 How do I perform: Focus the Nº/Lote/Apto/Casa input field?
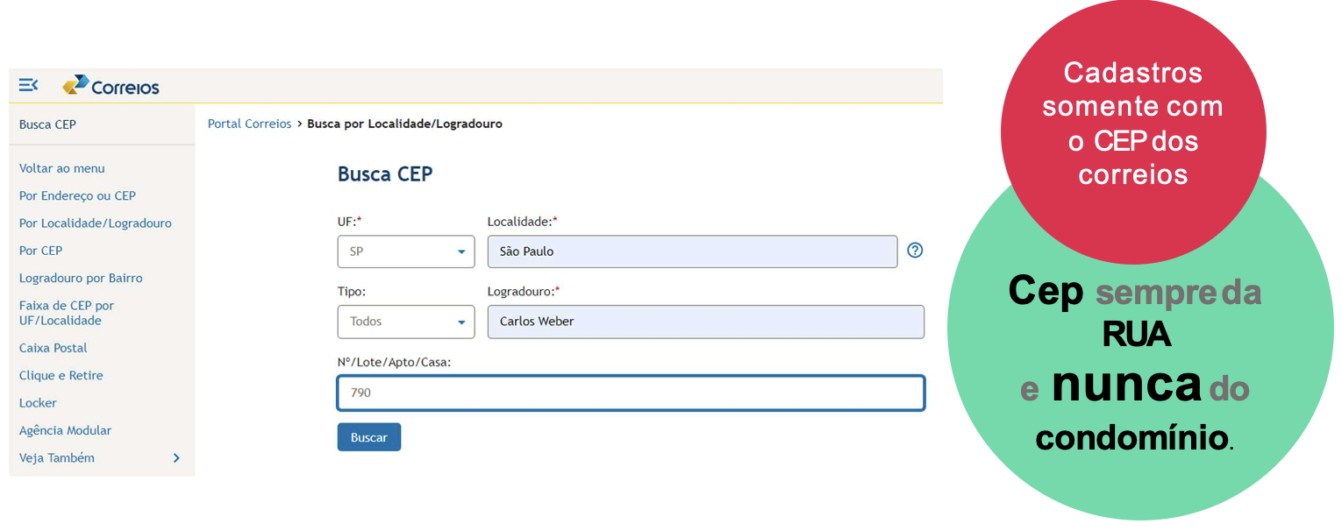click(x=631, y=393)
